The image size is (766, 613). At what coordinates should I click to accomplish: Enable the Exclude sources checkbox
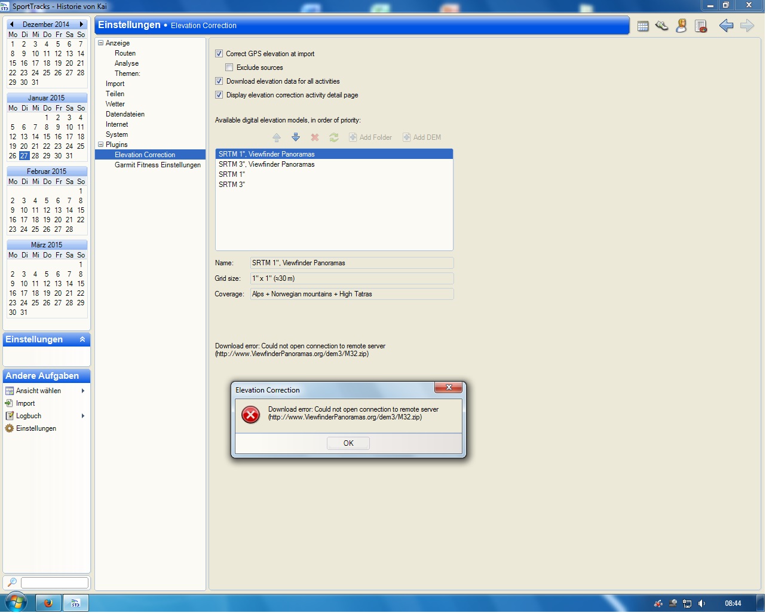(229, 68)
